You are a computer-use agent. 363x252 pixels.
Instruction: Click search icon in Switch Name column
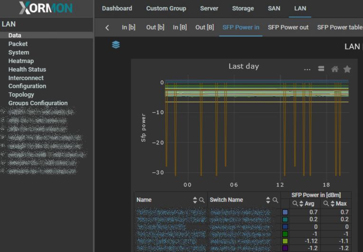(275, 200)
